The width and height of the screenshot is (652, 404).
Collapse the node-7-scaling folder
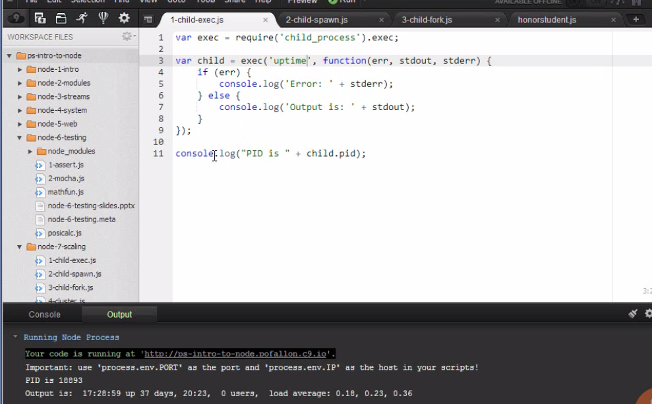click(x=20, y=247)
